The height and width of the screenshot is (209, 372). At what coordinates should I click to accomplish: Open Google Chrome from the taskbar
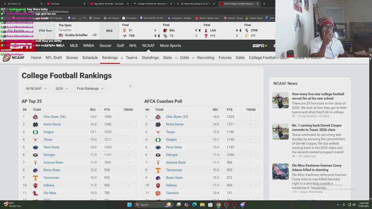pyautogui.click(x=218, y=205)
